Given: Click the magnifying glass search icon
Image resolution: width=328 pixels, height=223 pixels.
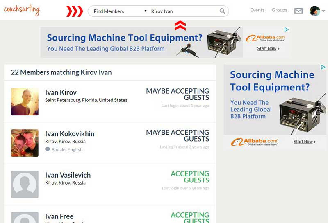Looking at the screenshot, I should (x=222, y=11).
